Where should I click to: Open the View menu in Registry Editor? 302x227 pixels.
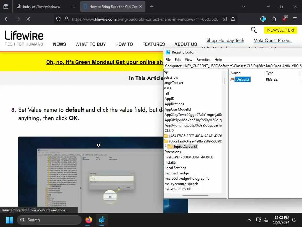coord(188,60)
